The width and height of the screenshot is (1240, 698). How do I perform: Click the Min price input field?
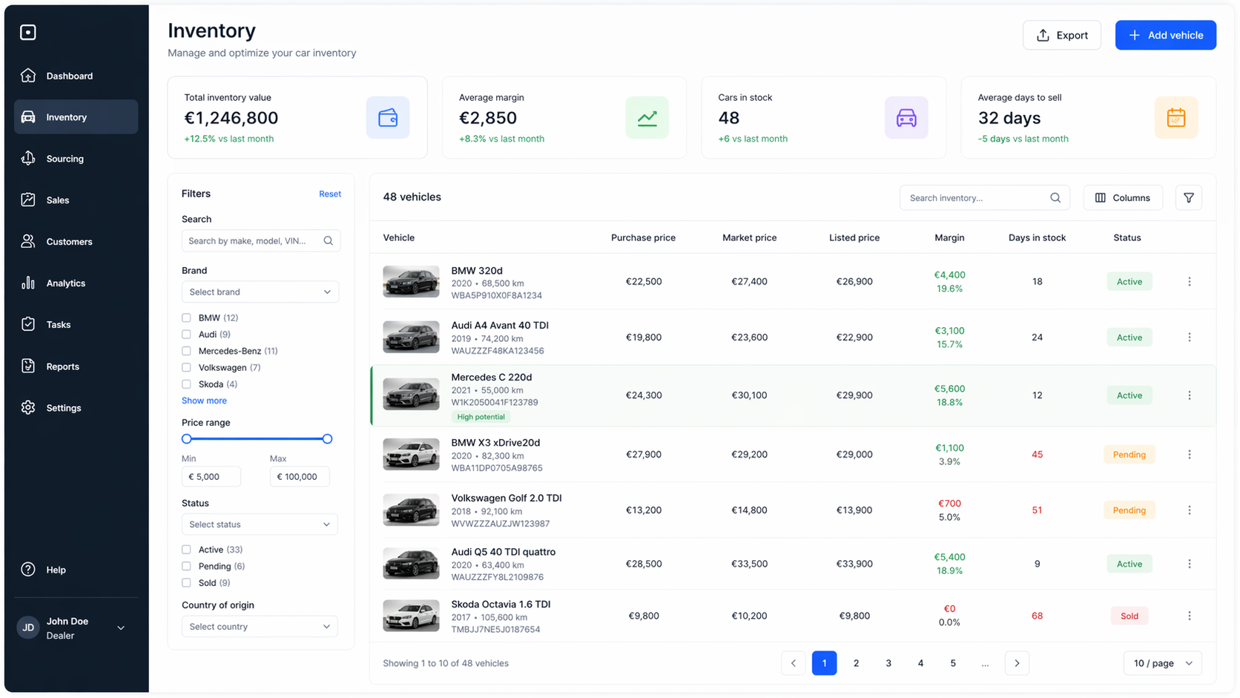click(x=211, y=477)
